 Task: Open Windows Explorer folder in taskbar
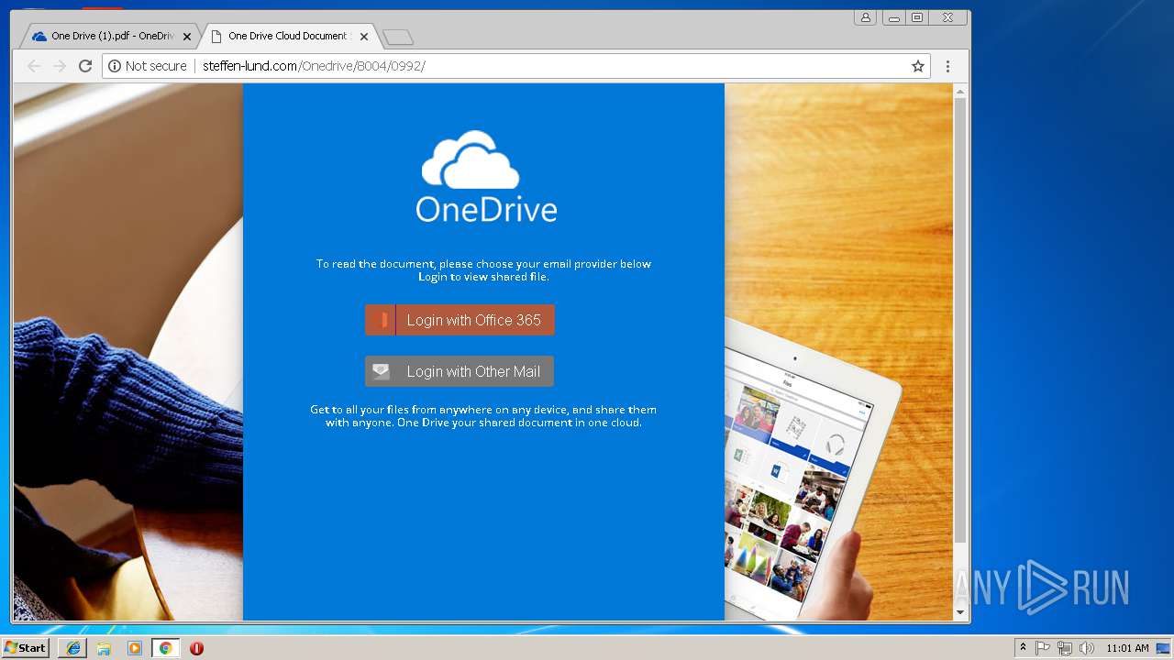[x=104, y=648]
